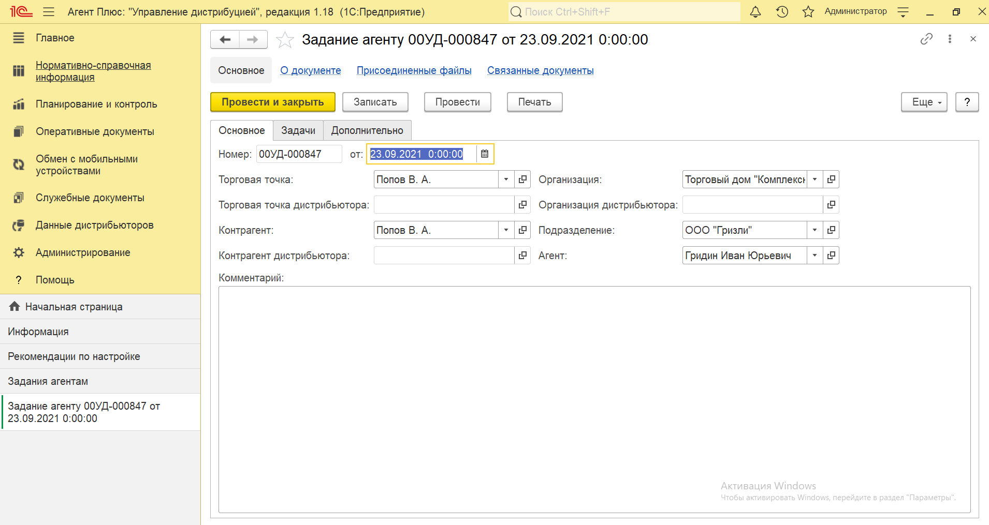989x525 pixels.
Task: Switch to Задания агентам page
Action: pos(100,381)
